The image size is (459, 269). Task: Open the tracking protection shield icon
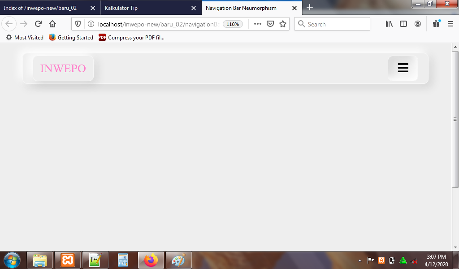point(78,24)
